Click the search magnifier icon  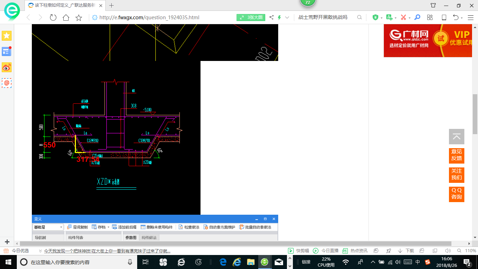click(x=359, y=17)
